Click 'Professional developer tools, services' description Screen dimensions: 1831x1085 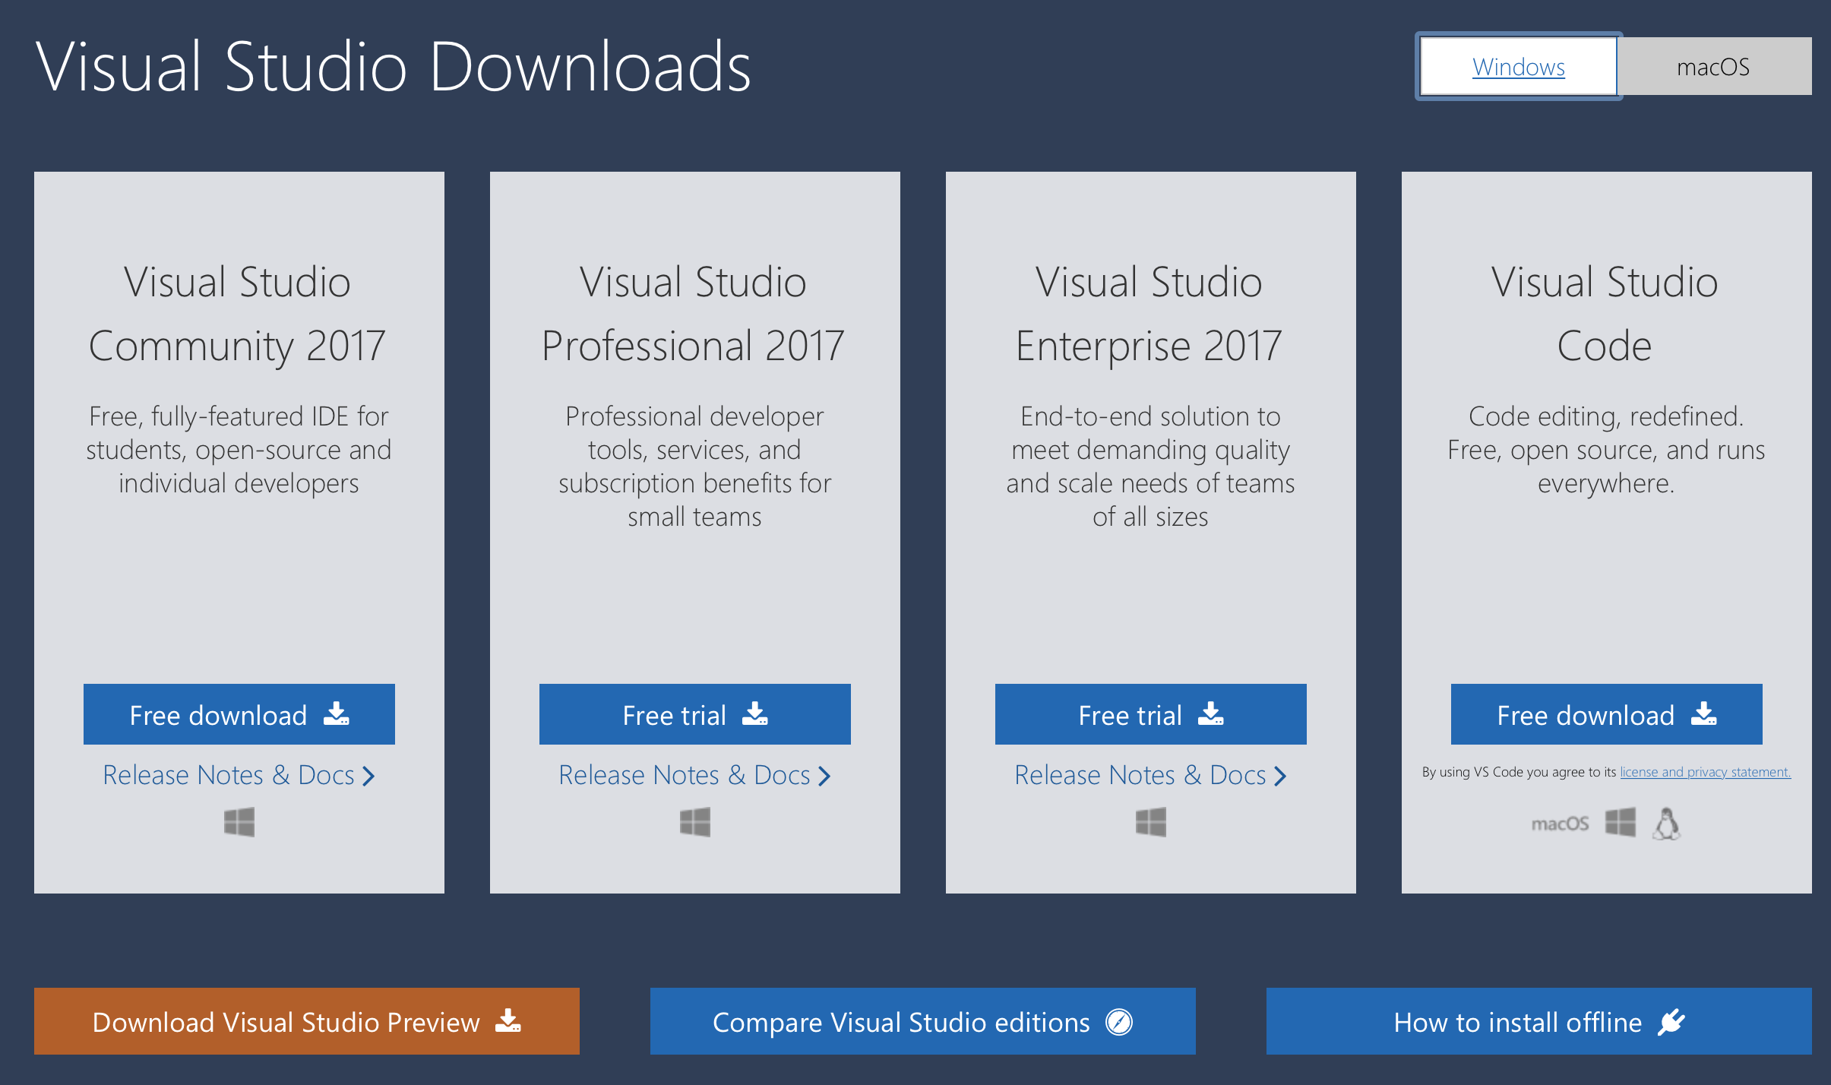point(694,467)
